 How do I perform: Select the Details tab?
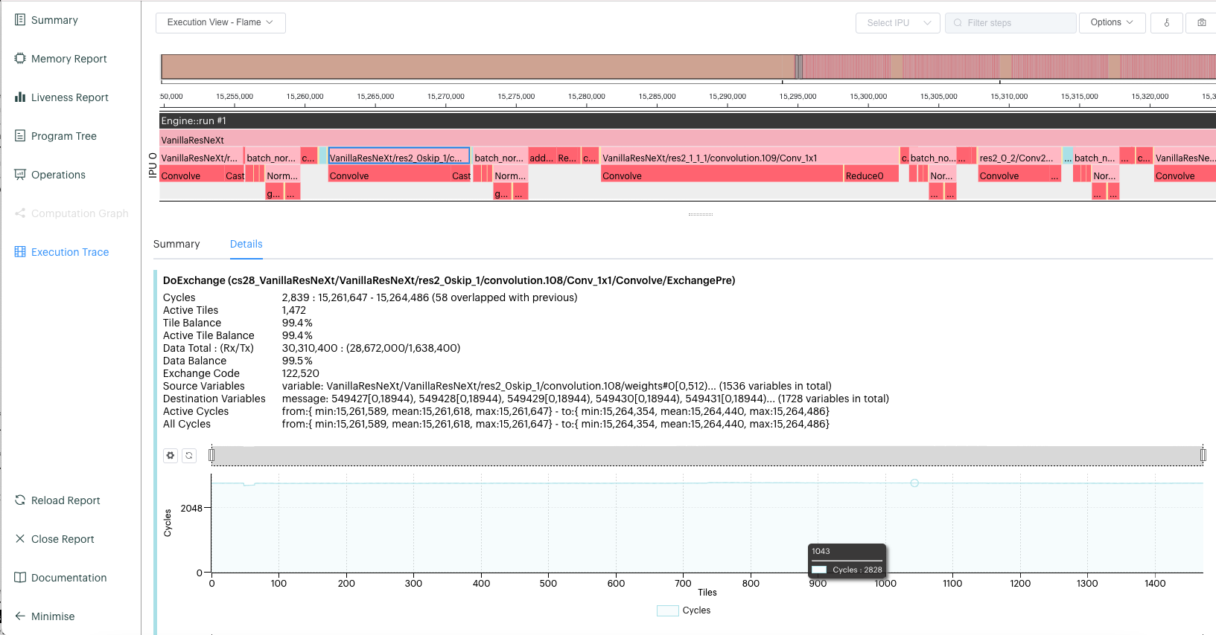pos(246,244)
